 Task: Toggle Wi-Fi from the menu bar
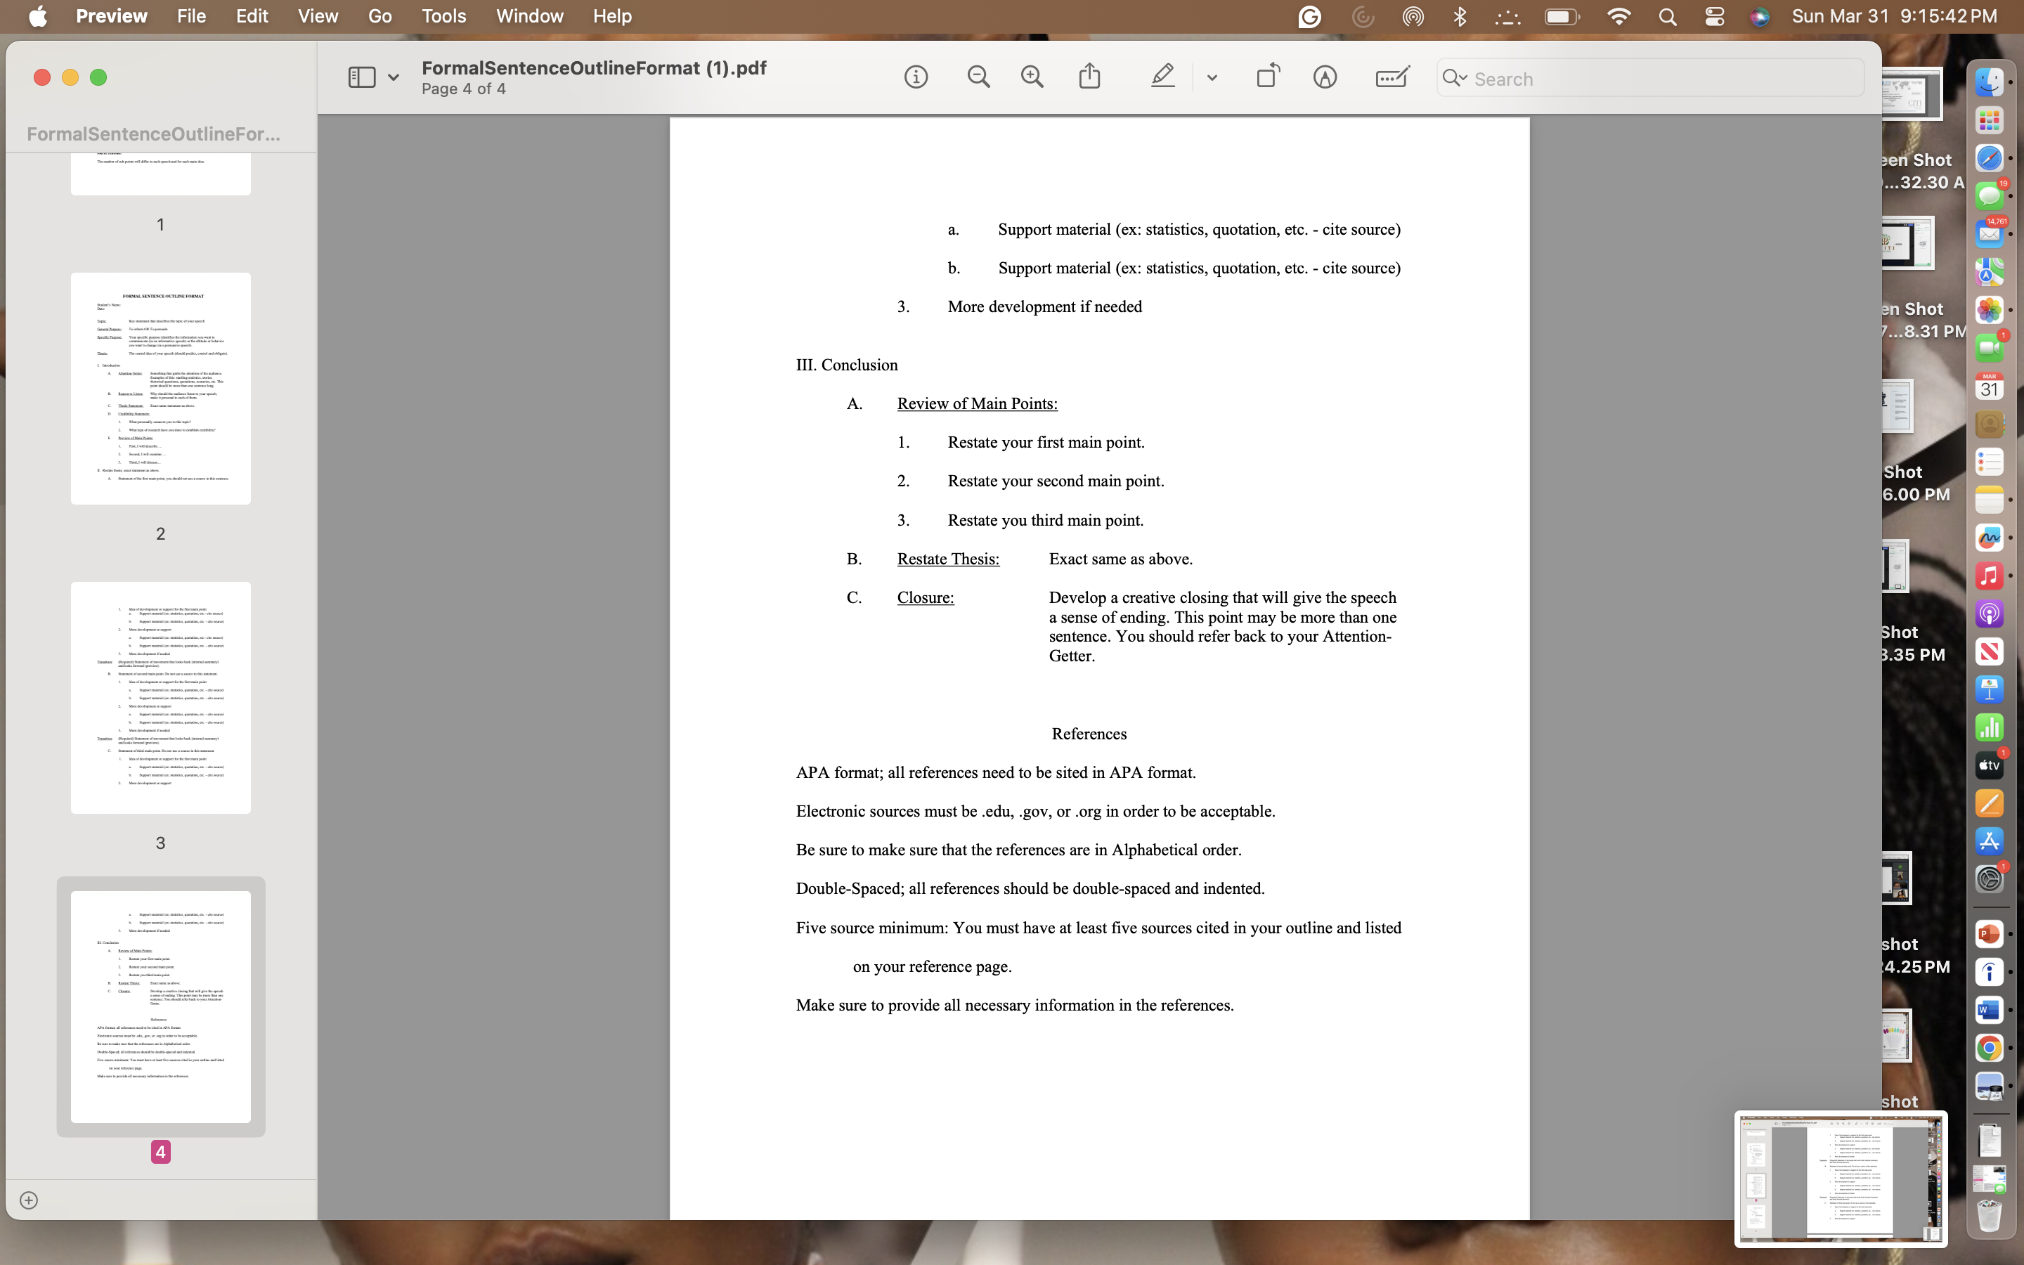click(1619, 16)
